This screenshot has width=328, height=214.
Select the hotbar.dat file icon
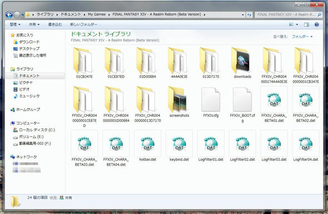[148, 143]
